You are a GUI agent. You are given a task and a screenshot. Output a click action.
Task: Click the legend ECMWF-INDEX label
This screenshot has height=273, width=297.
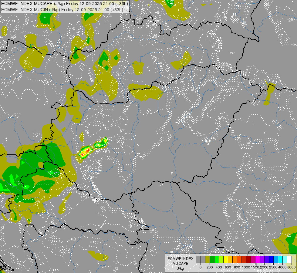181,259
